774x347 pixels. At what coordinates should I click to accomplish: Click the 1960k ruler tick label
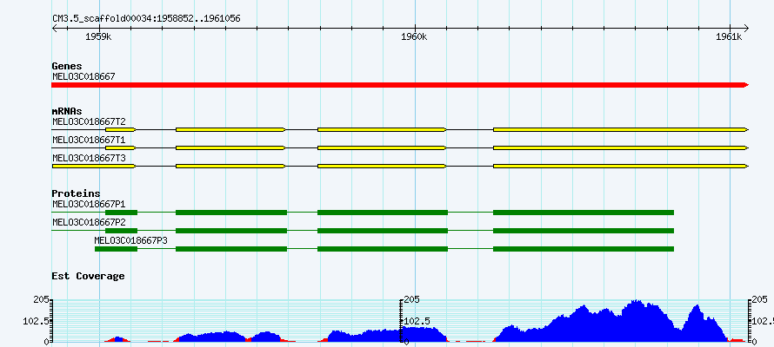click(414, 37)
